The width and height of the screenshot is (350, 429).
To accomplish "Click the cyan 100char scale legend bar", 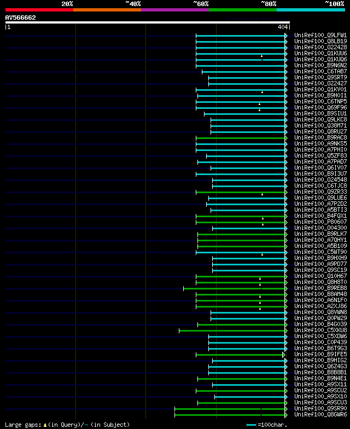I will [252, 425].
